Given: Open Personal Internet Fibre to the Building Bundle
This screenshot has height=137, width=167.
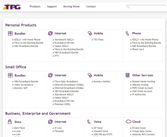Looking at the screenshot, I should [x=69, y=49].
